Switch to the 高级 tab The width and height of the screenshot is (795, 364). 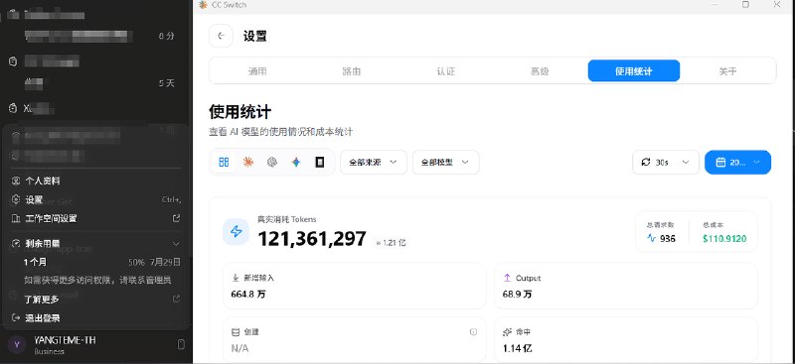pos(540,70)
